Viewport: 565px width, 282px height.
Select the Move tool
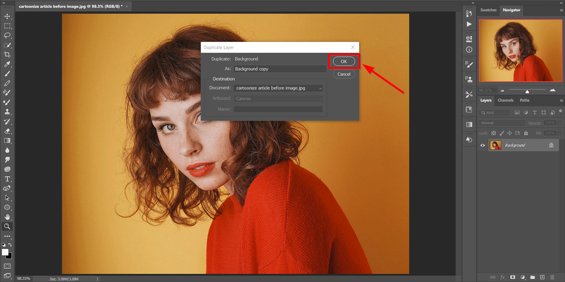(x=8, y=16)
